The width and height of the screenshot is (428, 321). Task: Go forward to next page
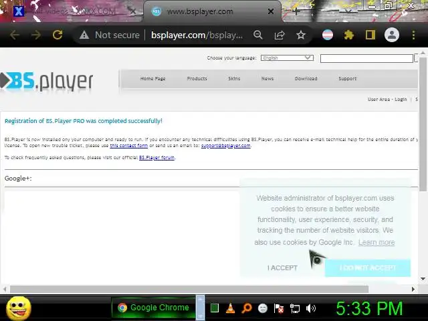pyautogui.click(x=36, y=35)
